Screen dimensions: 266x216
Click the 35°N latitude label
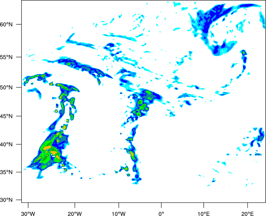[x=6, y=172]
